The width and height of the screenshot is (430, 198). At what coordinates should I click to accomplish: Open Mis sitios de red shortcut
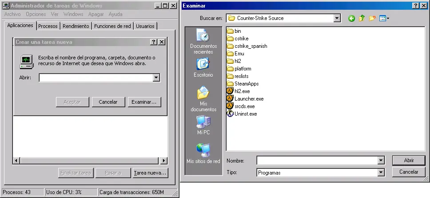click(x=203, y=154)
